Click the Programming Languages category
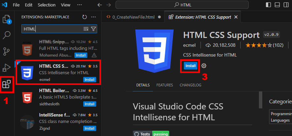 [281, 117]
